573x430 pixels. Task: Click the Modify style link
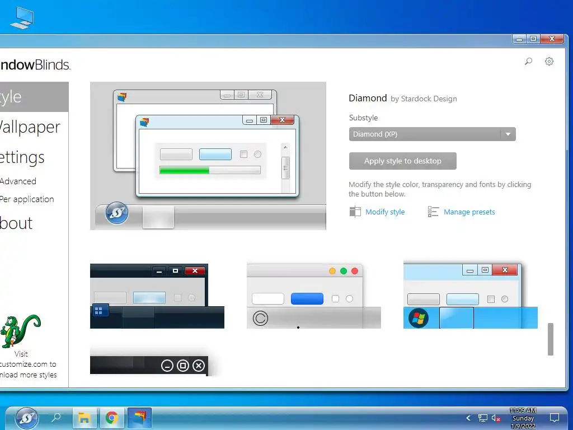click(x=385, y=212)
